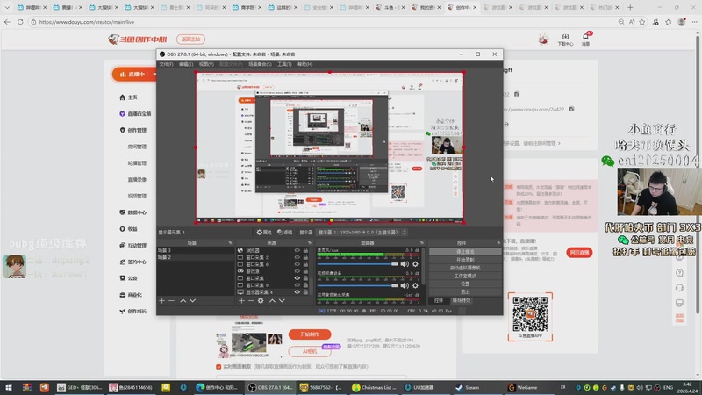Open OBS 帮助(H) menu
The image size is (702, 395).
point(304,64)
